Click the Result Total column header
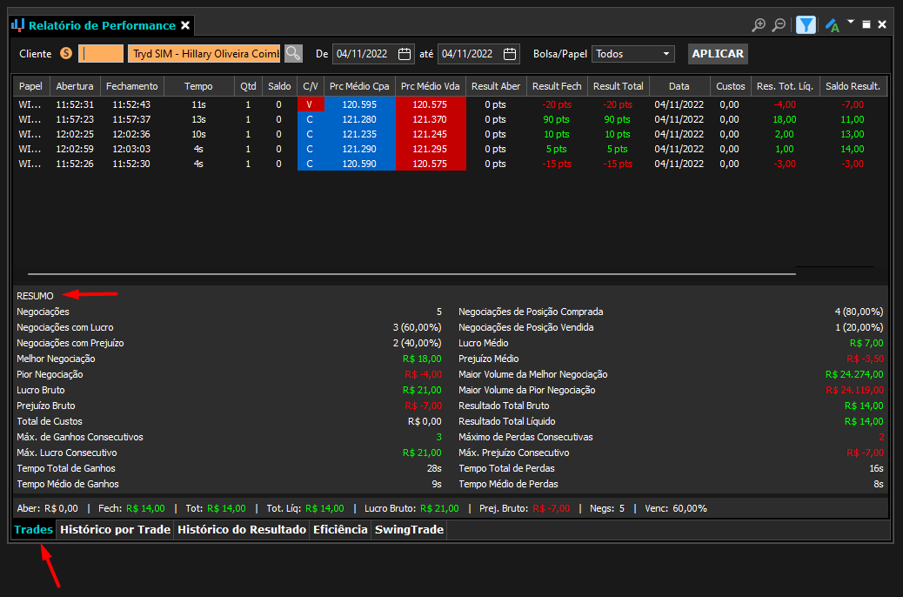This screenshot has width=903, height=597. pyautogui.click(x=619, y=86)
